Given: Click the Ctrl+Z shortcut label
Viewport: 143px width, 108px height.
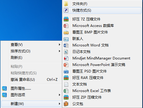Looking at the screenshot, I should 52,80.
